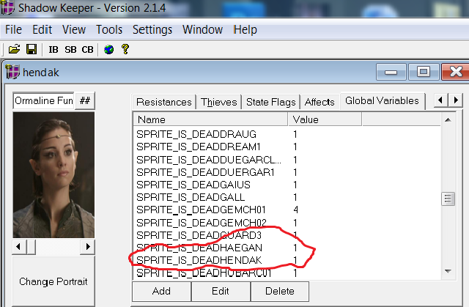This screenshot has width=469, height=307.
Task: Open the CB creature browser toolbar button
Action: tap(87, 49)
